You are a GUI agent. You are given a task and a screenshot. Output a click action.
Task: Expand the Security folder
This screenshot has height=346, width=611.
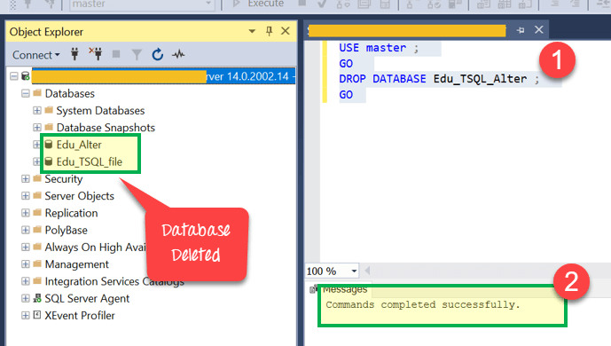pos(26,179)
